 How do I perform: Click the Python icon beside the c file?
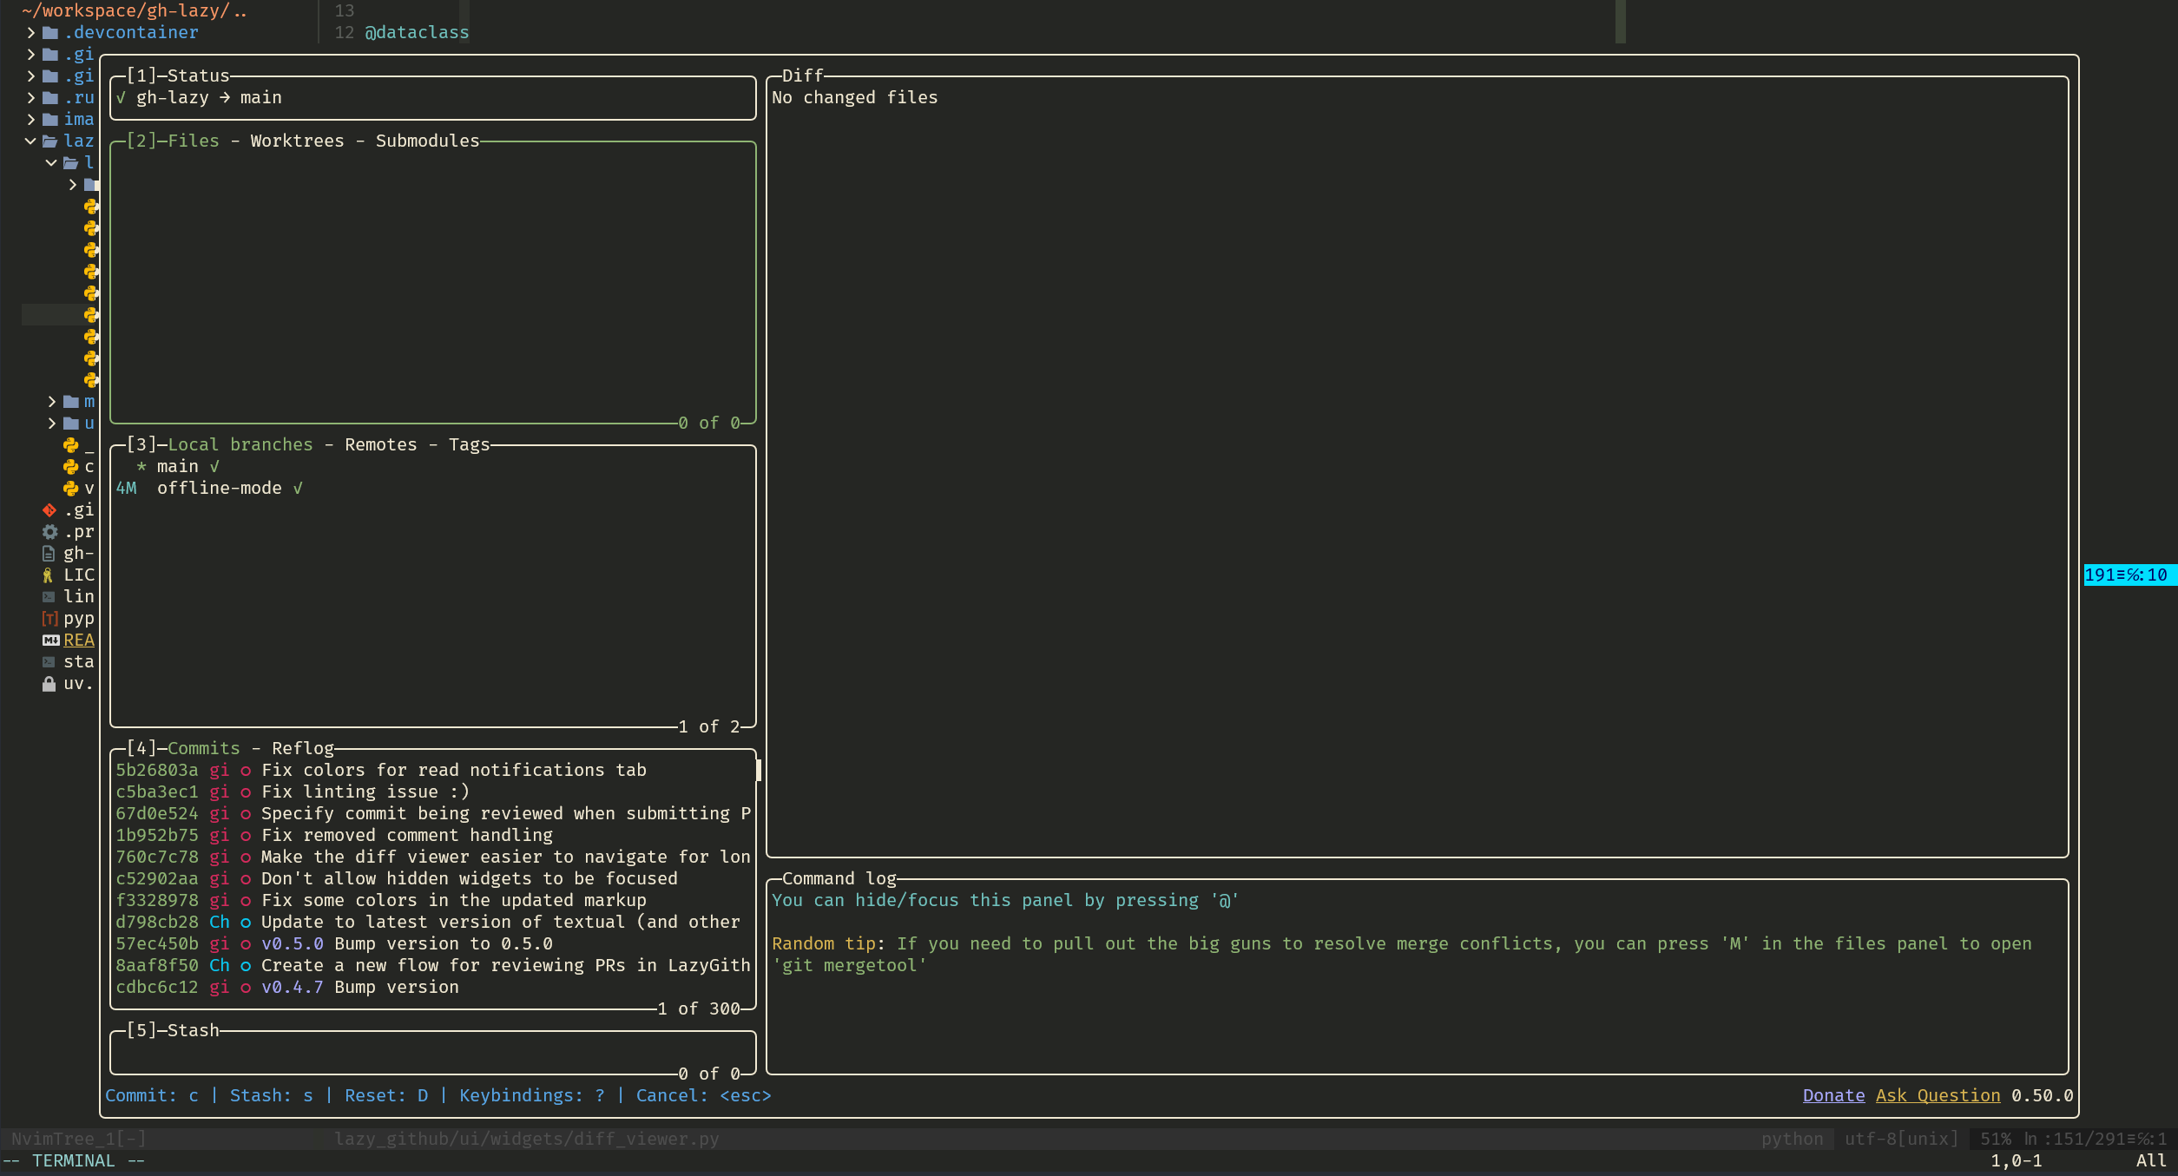pyautogui.click(x=71, y=467)
